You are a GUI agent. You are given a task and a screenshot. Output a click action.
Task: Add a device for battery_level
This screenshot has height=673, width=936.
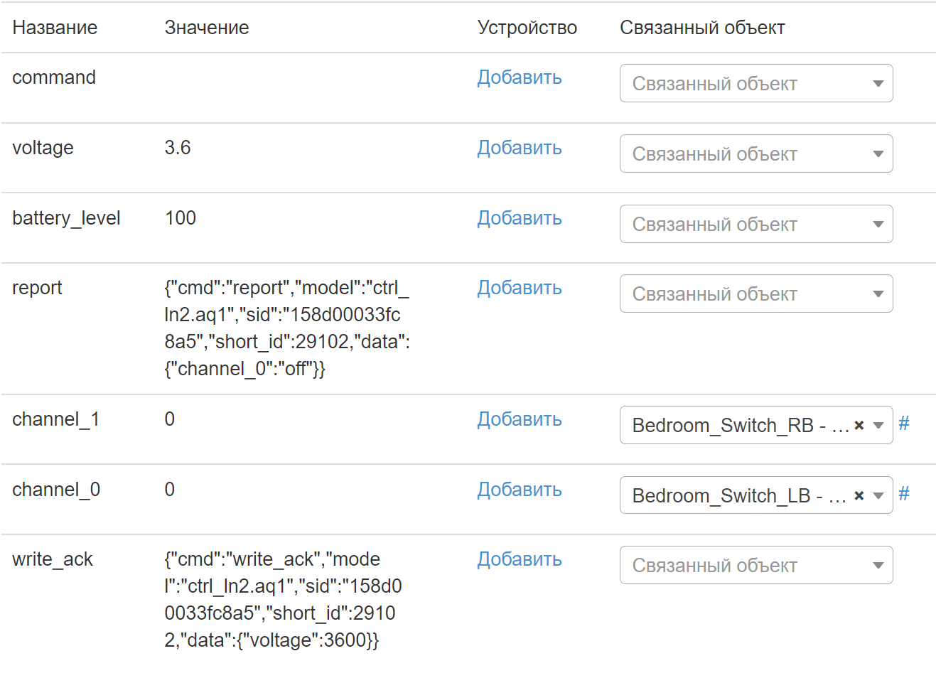tap(519, 218)
